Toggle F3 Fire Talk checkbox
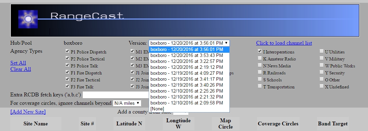Viewport: 368px width, 131px height. tap(67, 86)
